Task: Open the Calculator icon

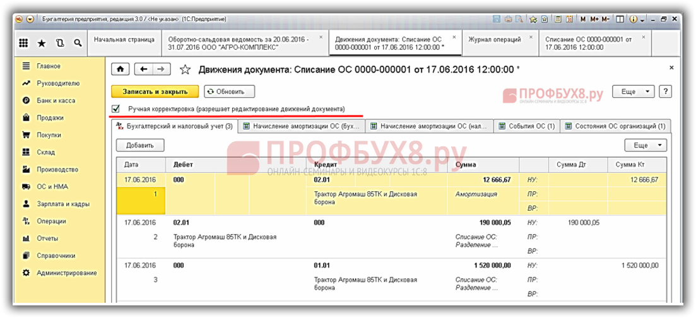Action: click(558, 19)
